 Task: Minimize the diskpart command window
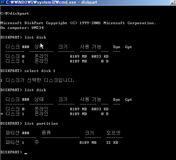pyautogui.click(x=172, y=2)
